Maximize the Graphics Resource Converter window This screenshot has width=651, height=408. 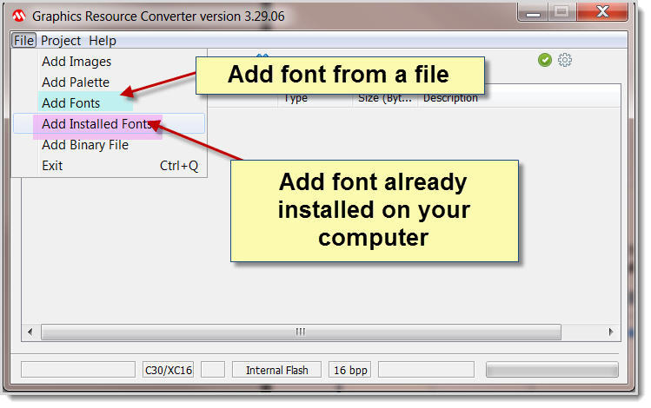[562, 12]
